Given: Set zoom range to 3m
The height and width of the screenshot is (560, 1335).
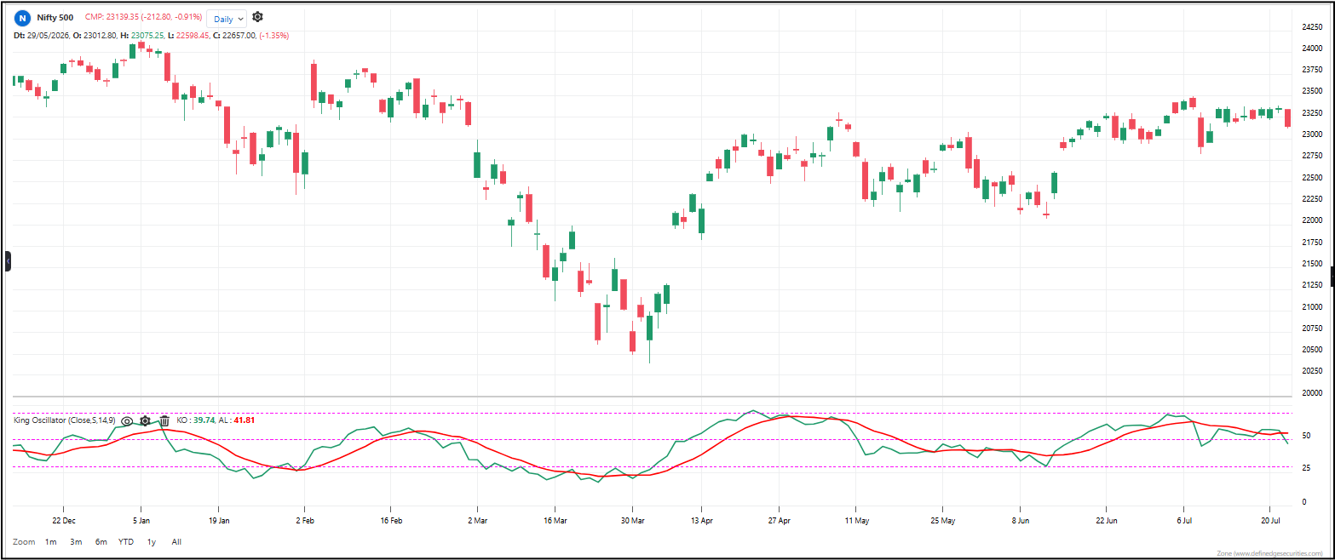Looking at the screenshot, I should [x=76, y=541].
